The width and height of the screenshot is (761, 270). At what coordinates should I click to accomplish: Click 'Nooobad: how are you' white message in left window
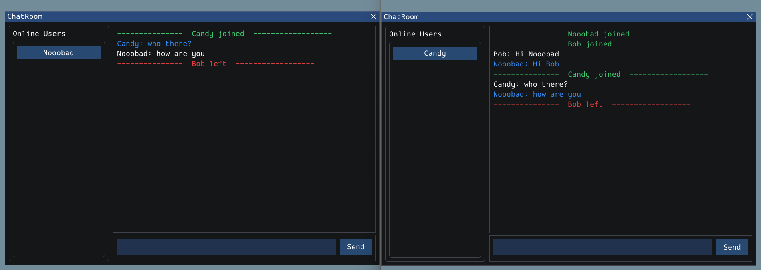click(161, 54)
